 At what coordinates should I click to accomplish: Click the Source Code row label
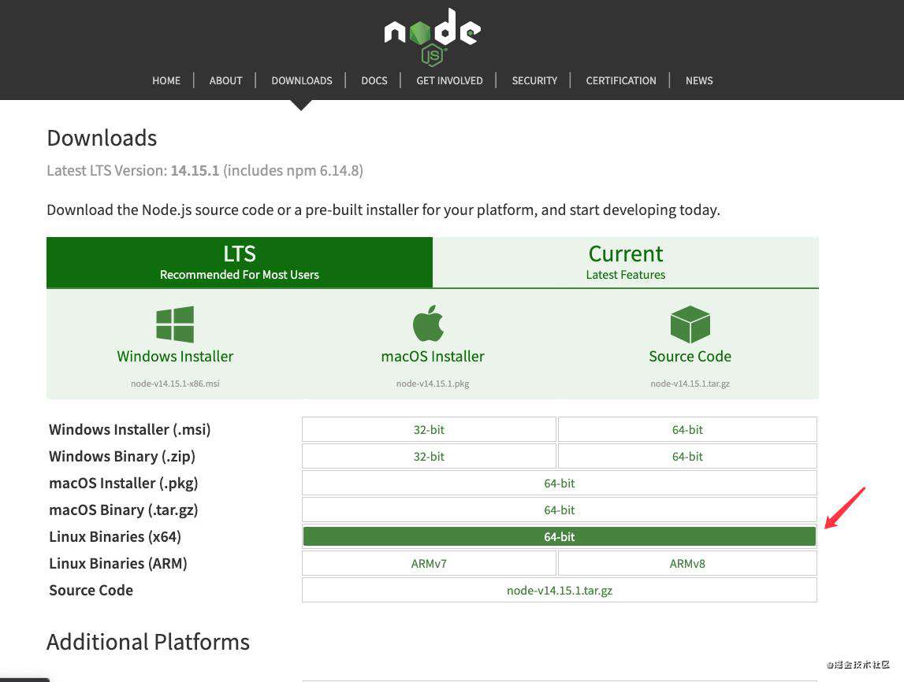91,591
